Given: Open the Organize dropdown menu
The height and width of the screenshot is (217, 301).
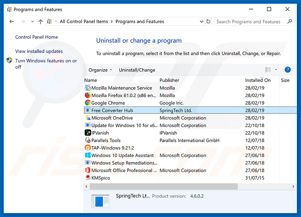Looking at the screenshot, I should [x=100, y=70].
